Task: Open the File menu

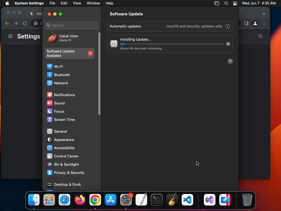Action: click(52, 3)
